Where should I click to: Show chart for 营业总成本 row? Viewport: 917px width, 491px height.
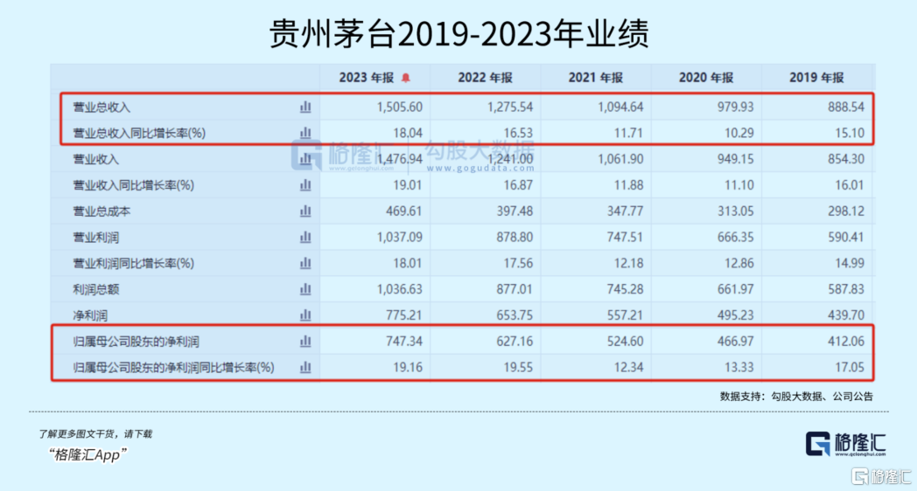[305, 211]
